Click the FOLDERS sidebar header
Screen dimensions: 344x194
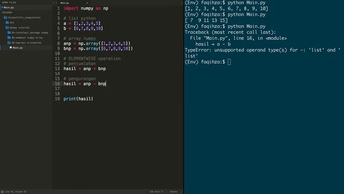click(7, 12)
